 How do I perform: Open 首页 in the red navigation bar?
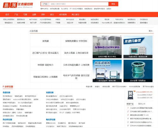[7, 15]
